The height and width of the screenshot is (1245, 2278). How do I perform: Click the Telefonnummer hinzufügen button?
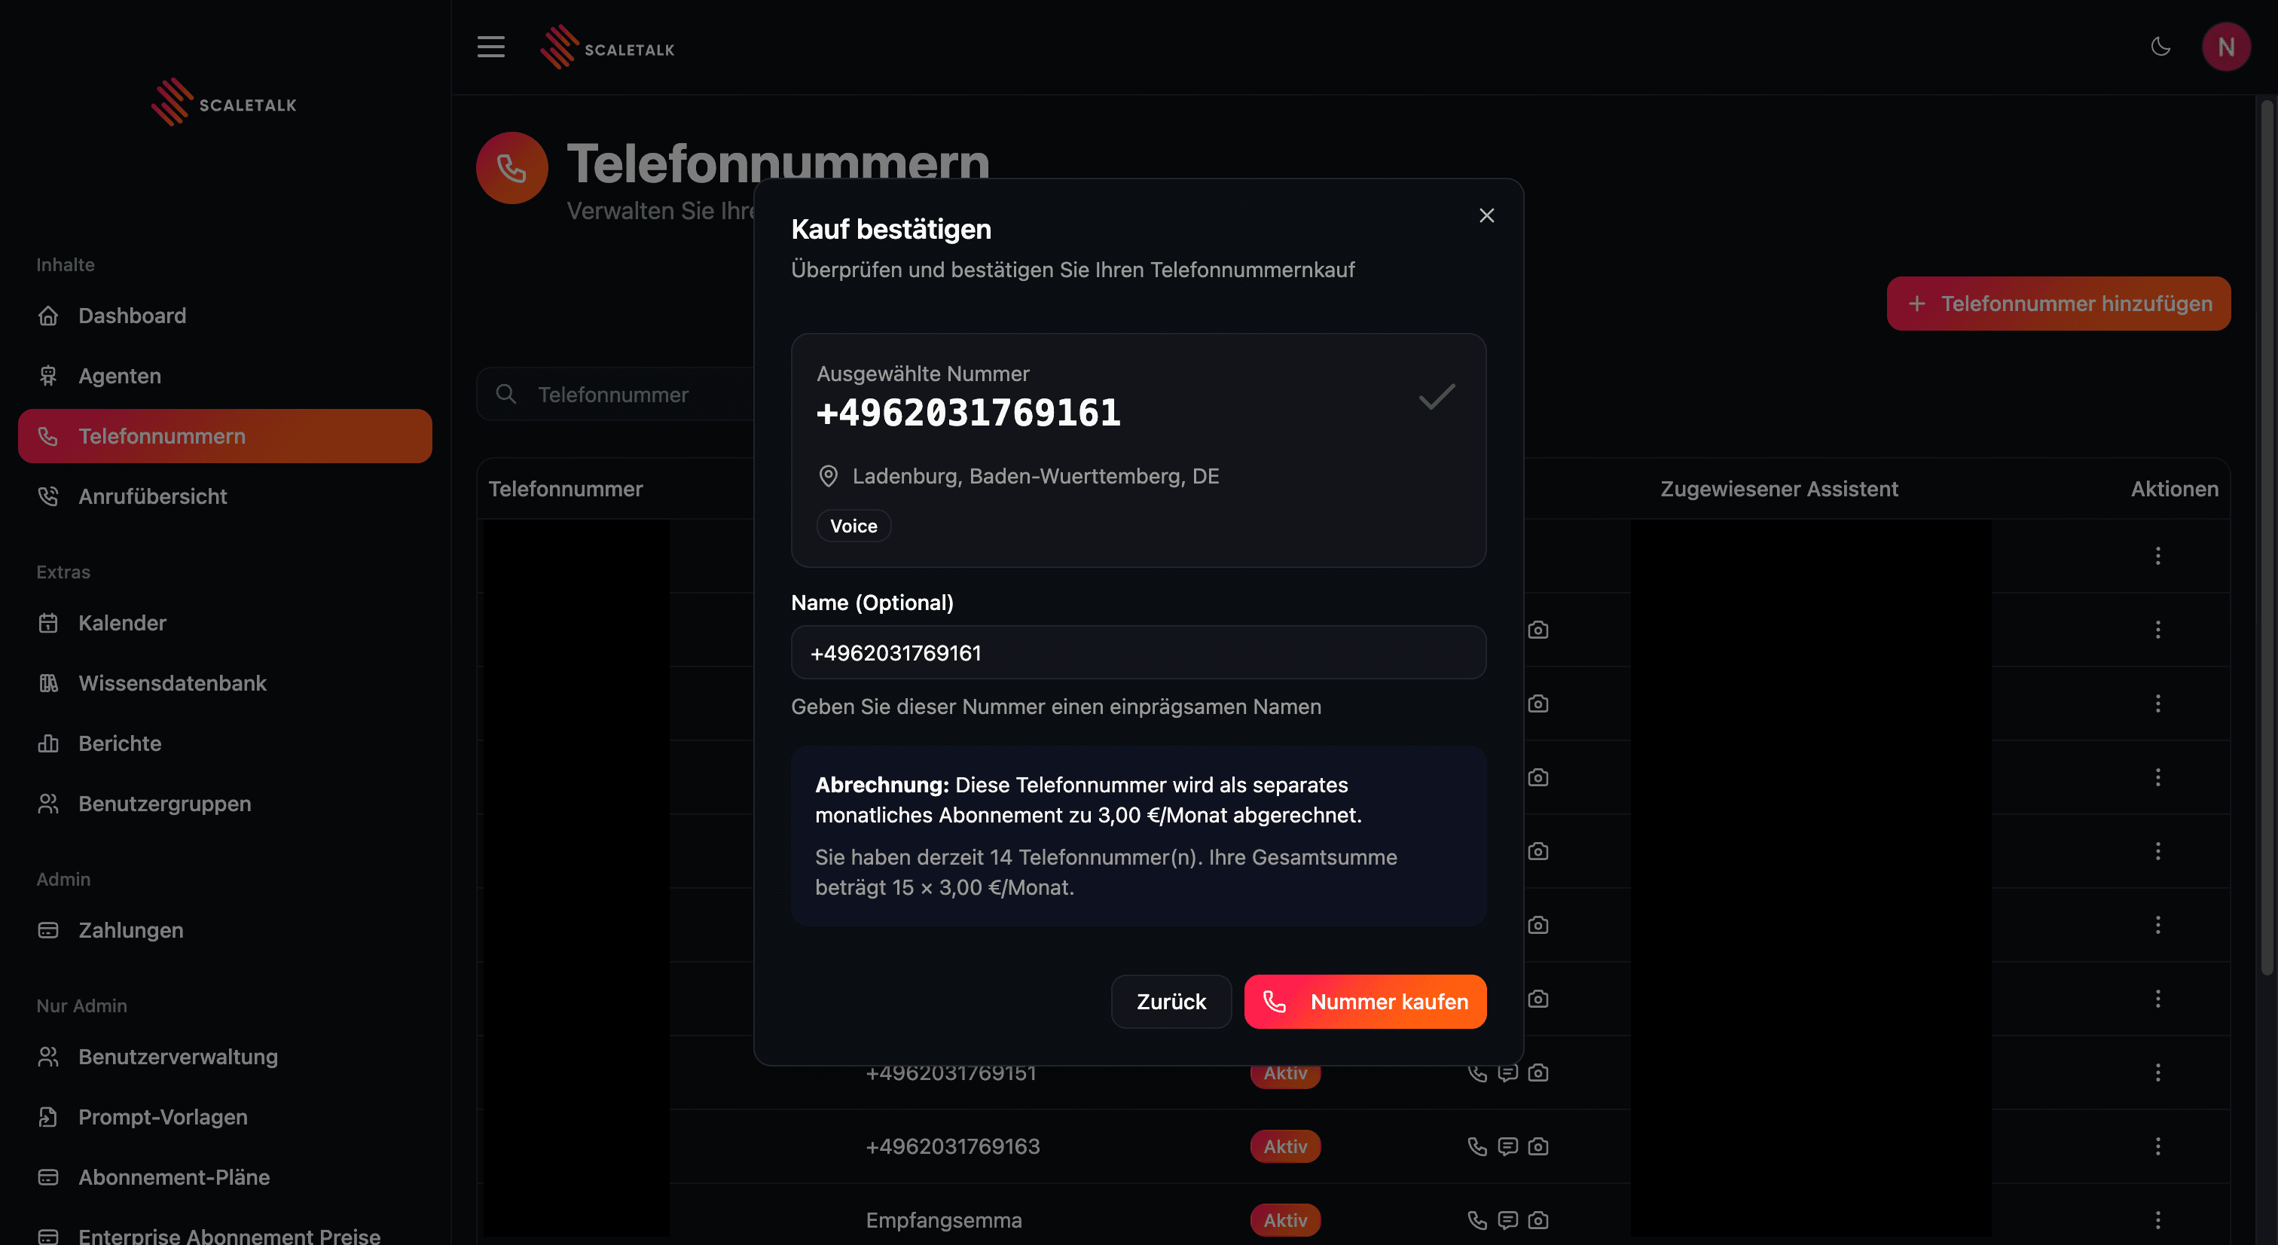pos(2058,304)
